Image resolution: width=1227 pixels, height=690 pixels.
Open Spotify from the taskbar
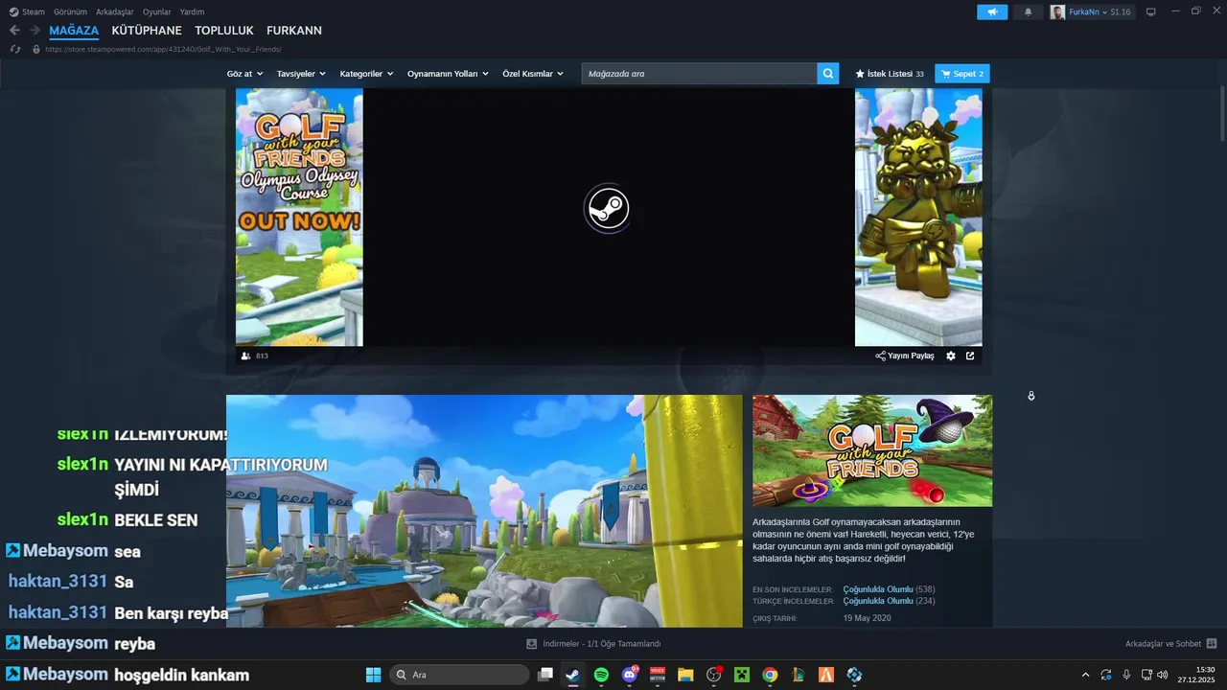coord(601,675)
